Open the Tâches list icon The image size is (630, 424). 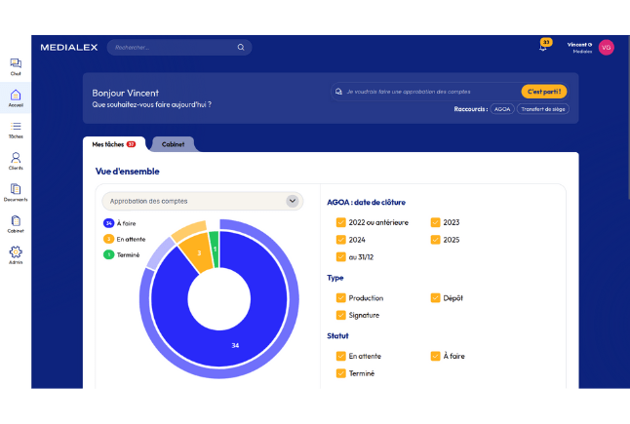[16, 128]
